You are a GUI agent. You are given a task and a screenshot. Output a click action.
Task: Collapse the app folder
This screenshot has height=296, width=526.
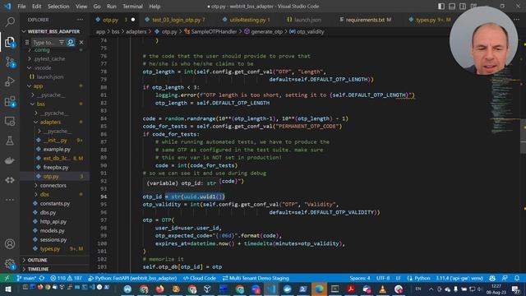click(x=38, y=86)
